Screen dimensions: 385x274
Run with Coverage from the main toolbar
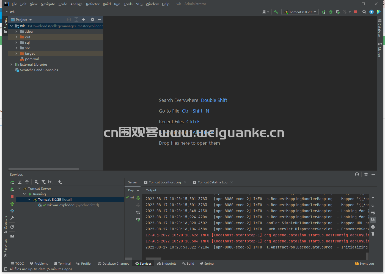(x=338, y=12)
